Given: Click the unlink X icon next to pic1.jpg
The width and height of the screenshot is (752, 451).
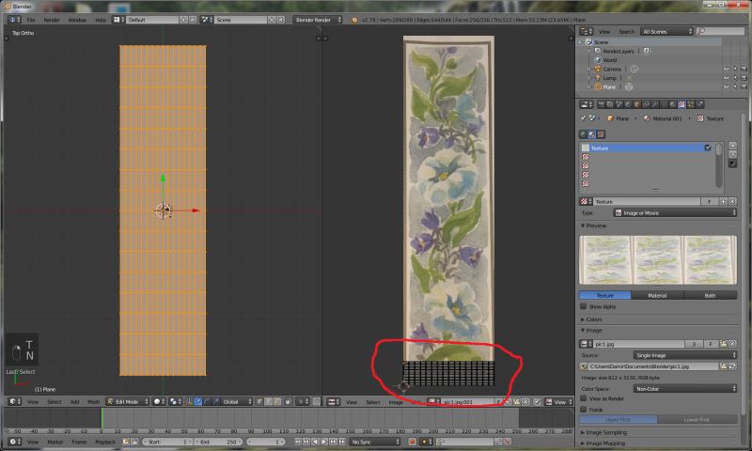Looking at the screenshot, I should click(732, 344).
